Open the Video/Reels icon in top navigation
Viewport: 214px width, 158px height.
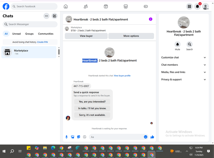pyautogui.click(x=106, y=6)
